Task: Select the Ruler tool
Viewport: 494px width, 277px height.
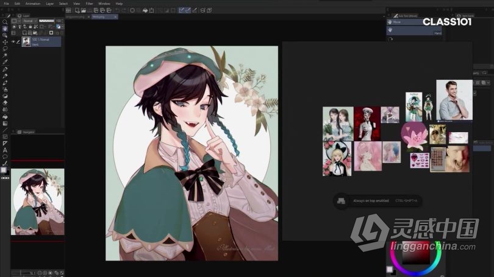Action: 5,143
